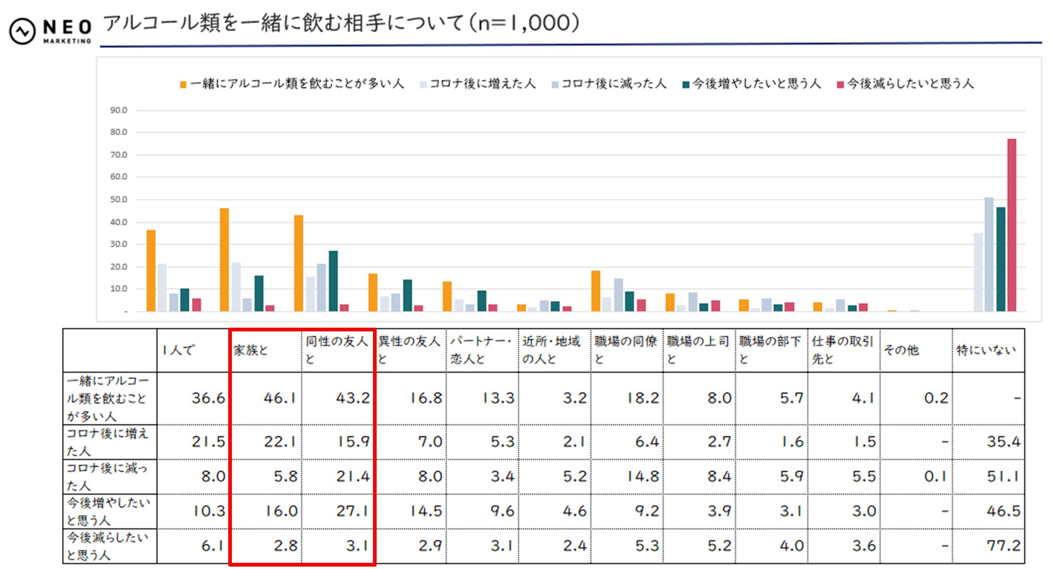
Task: Select the 特にいない column header
Action: pos(987,350)
